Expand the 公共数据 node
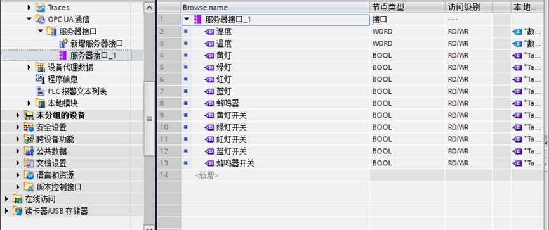This screenshot has height=230, width=549. (18, 151)
